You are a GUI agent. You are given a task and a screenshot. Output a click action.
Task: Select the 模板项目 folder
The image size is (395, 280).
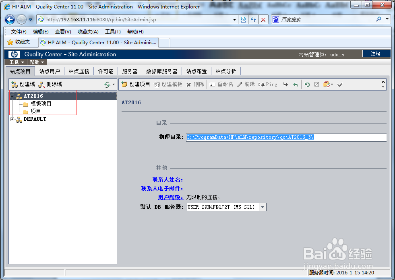(x=41, y=103)
